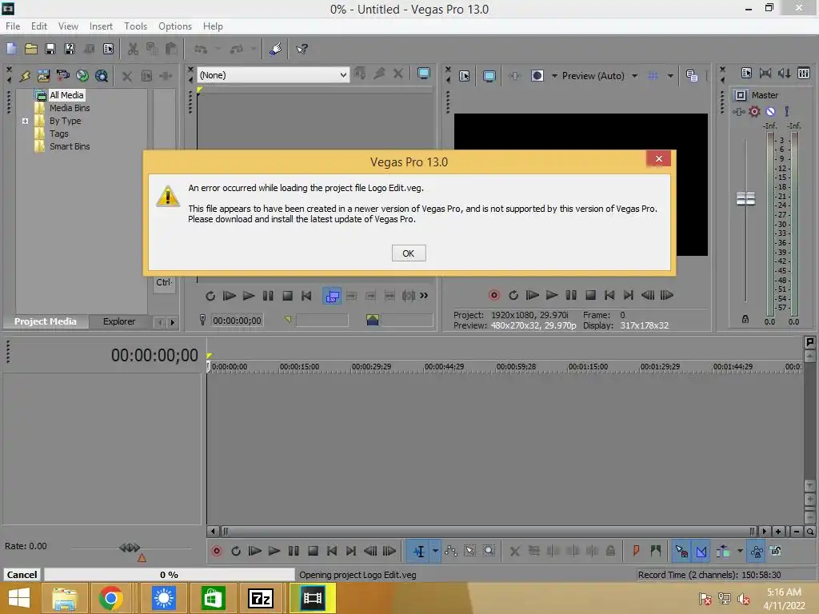Click Record button in timeline transport

tap(216, 551)
